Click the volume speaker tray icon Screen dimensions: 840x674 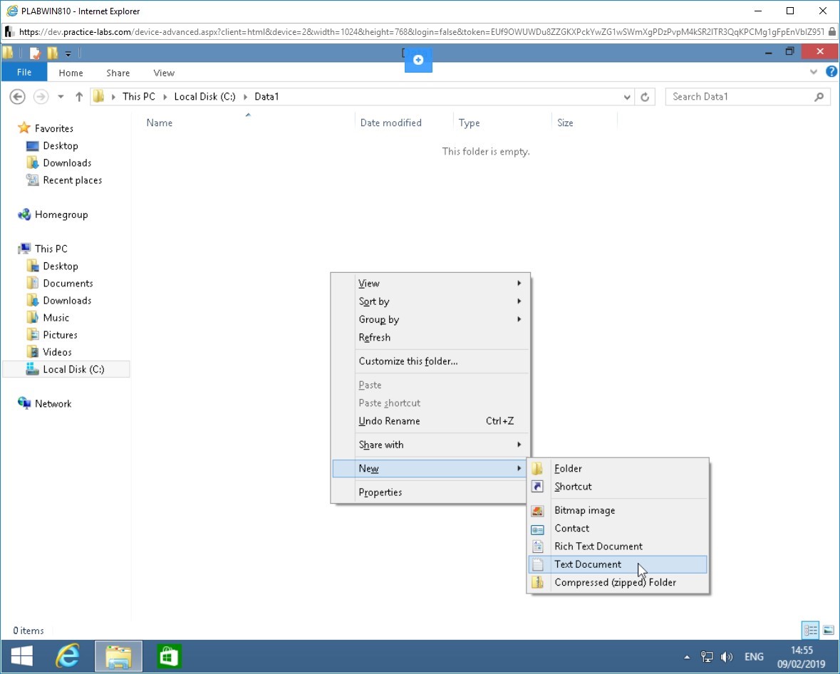click(727, 657)
